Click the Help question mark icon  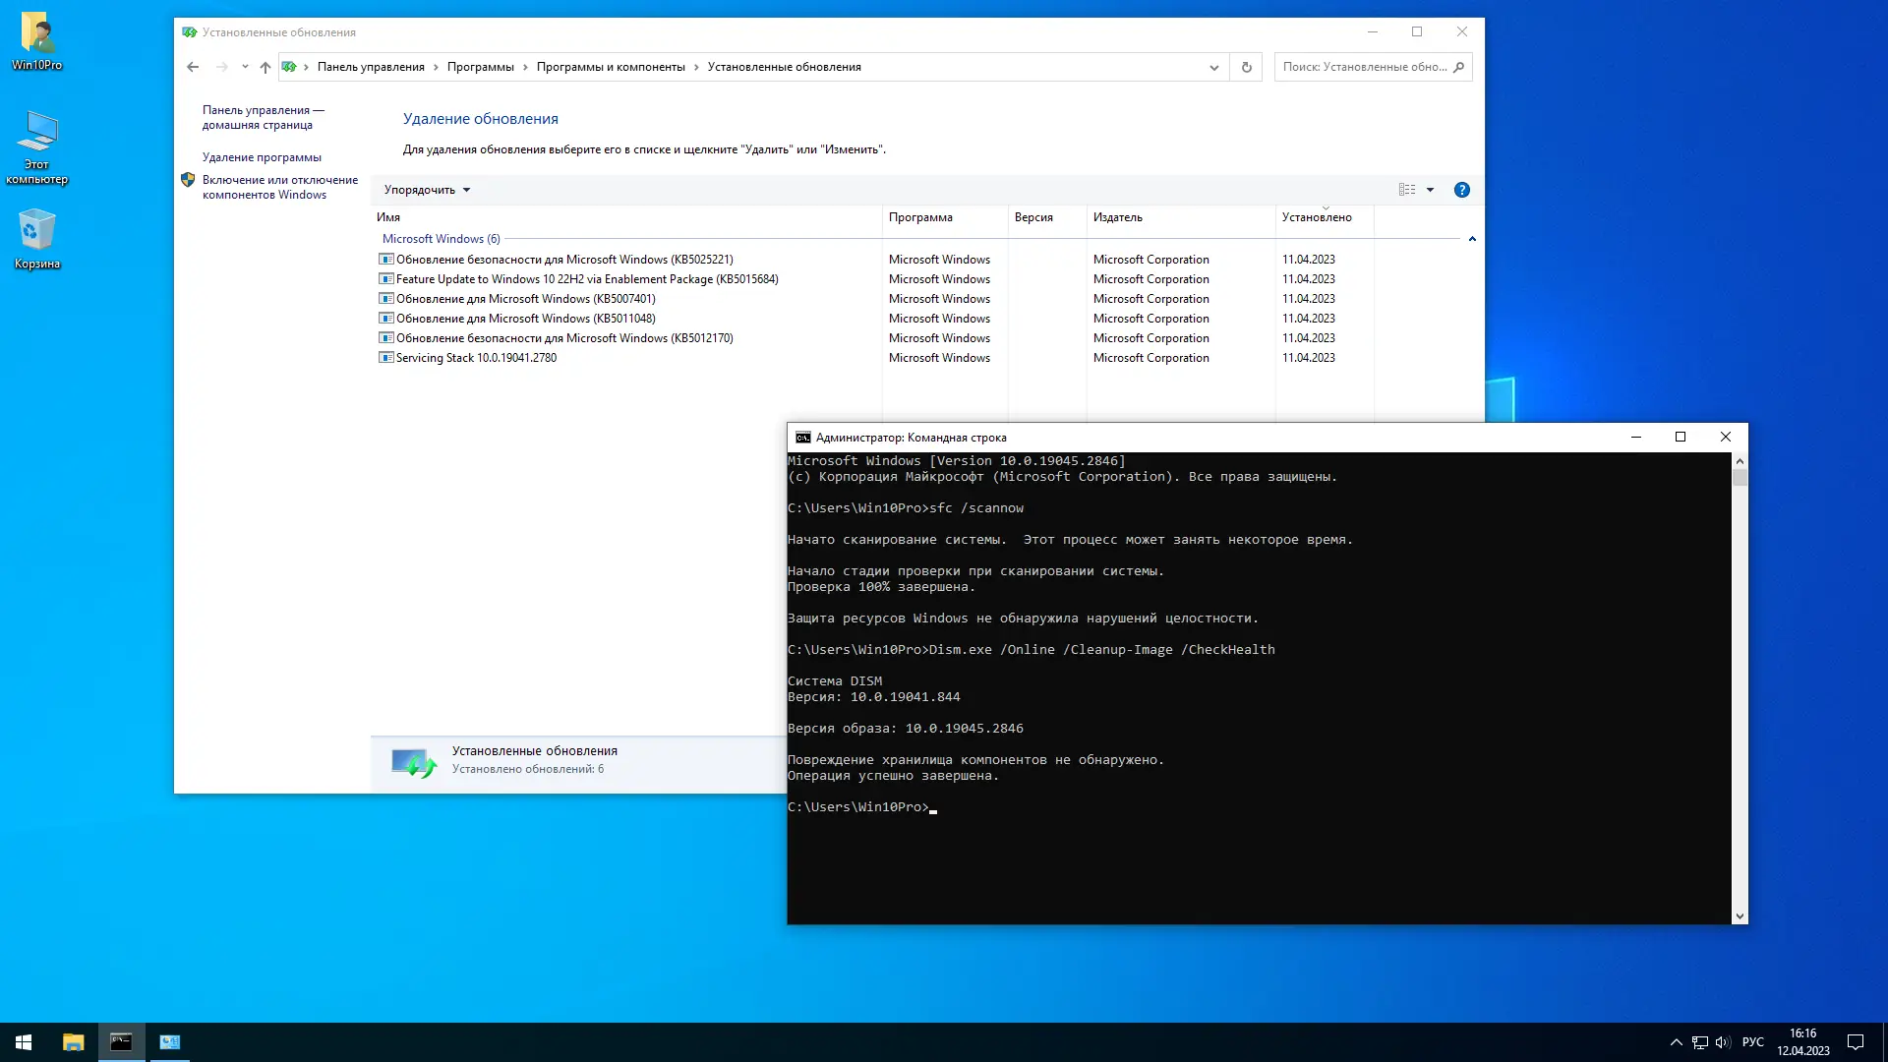tap(1461, 190)
